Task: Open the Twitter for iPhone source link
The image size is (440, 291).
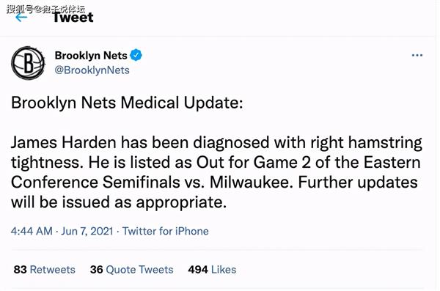Action: click(x=166, y=231)
